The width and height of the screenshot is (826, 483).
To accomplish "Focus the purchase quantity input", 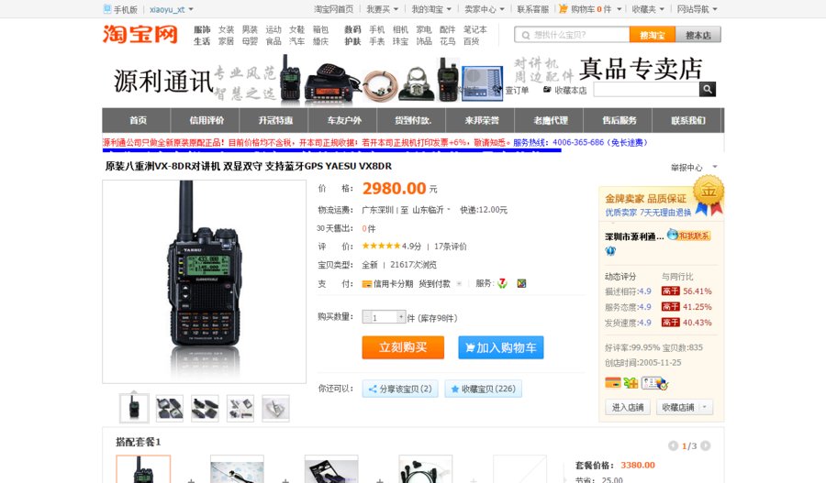I will [384, 317].
